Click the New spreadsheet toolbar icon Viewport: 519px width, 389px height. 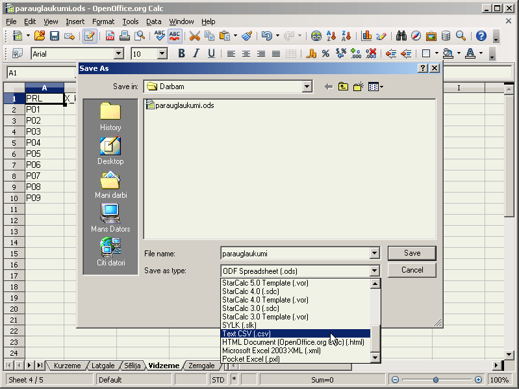(x=18, y=36)
